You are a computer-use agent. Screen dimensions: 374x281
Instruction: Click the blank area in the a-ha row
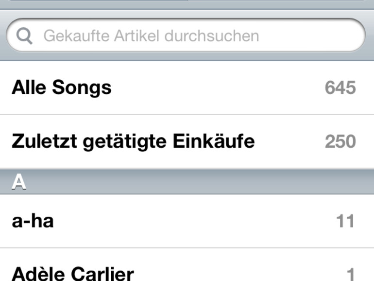(x=194, y=221)
